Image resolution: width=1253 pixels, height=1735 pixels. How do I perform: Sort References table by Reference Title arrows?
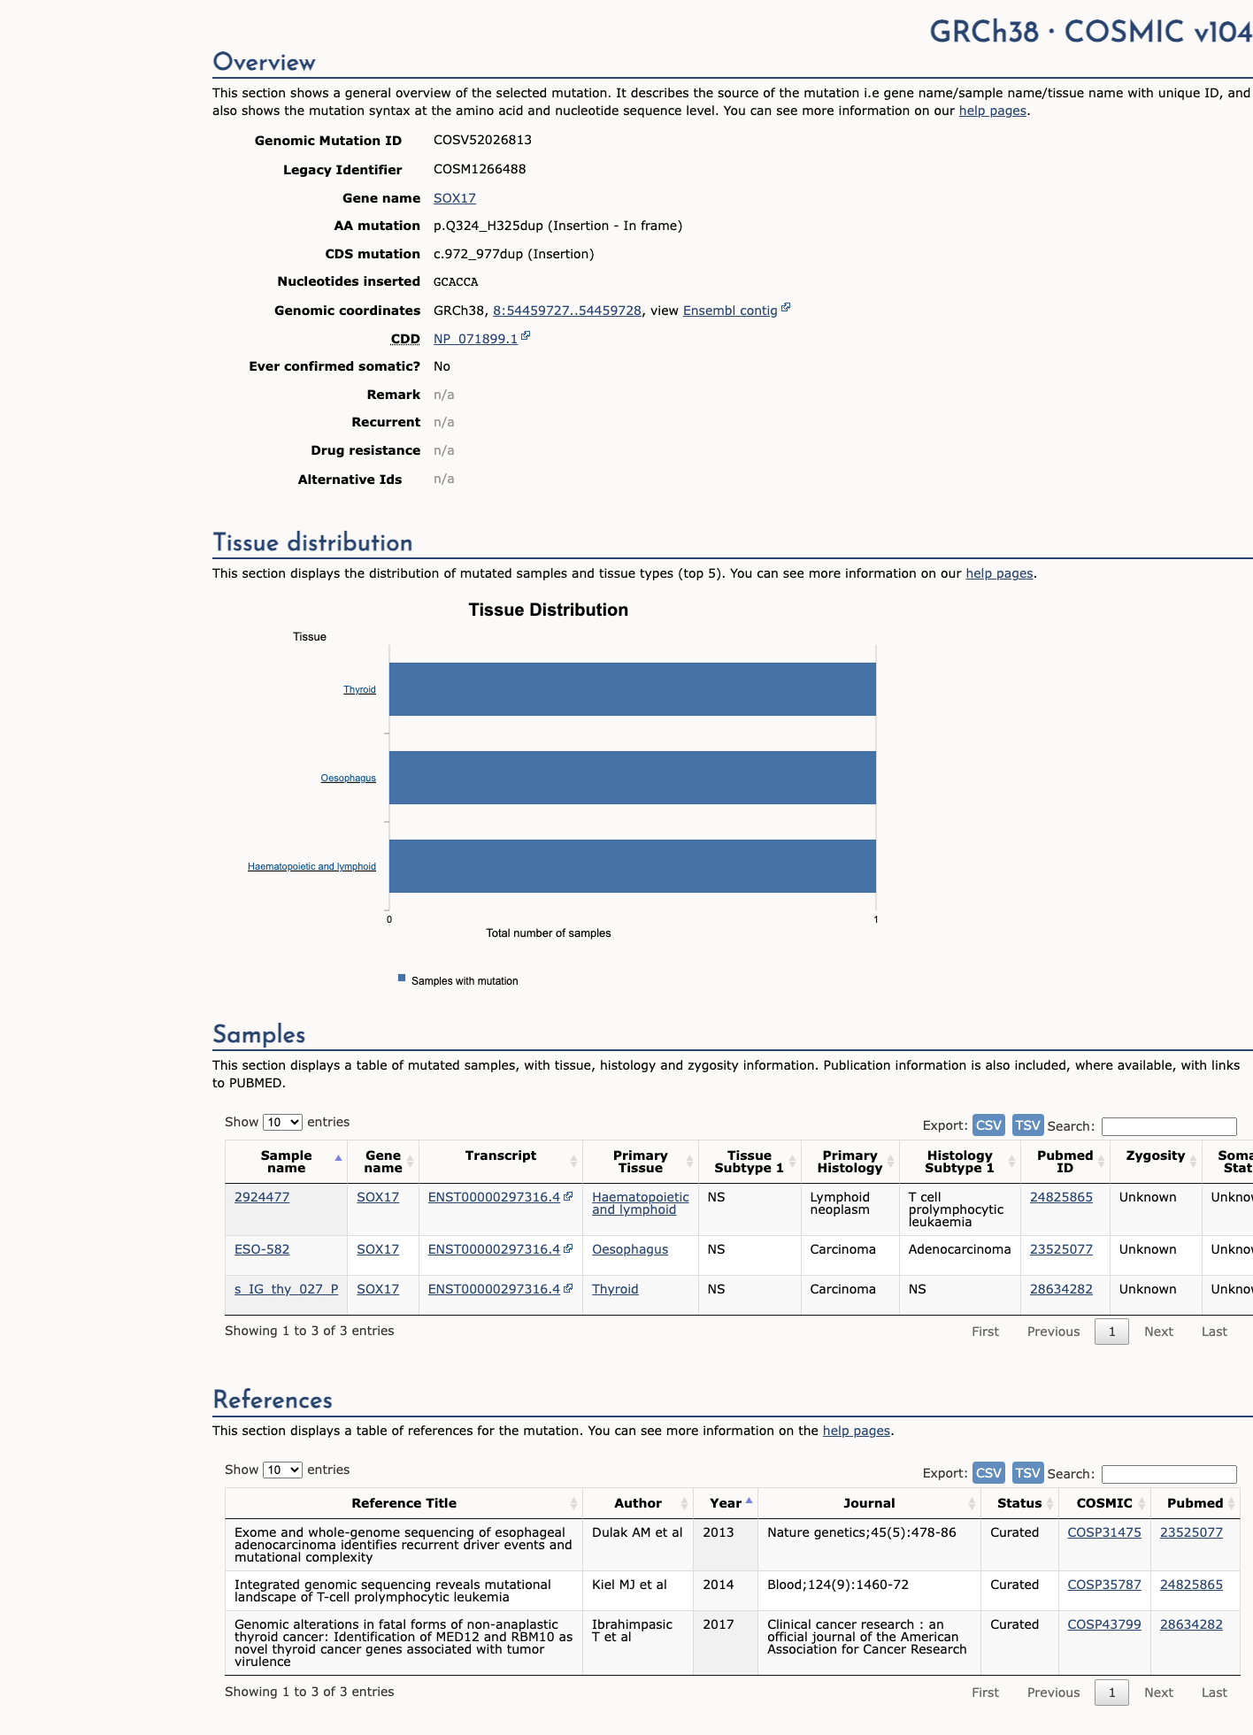pos(573,1503)
